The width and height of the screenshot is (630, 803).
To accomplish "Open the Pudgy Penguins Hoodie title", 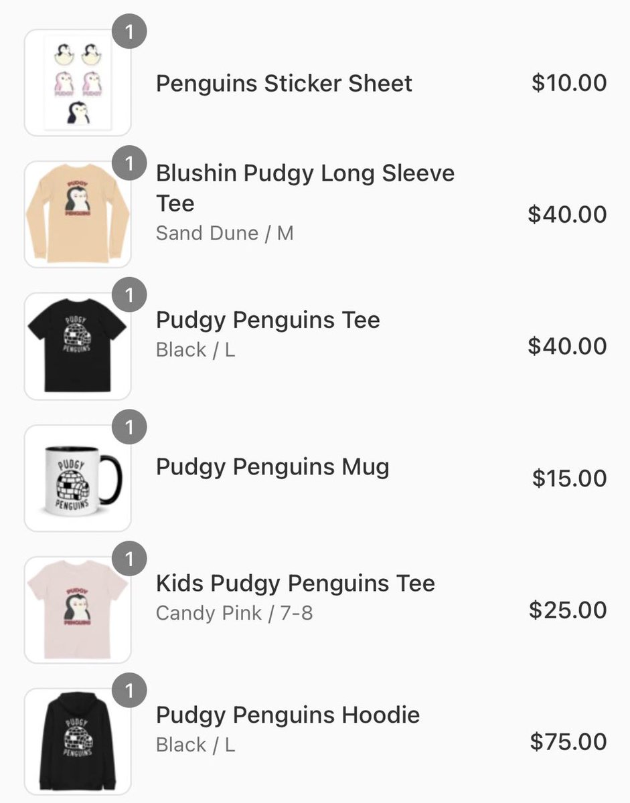I will 288,715.
